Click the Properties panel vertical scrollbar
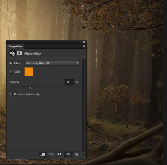Image resolution: width=167 pixels, height=165 pixels. pos(84,105)
